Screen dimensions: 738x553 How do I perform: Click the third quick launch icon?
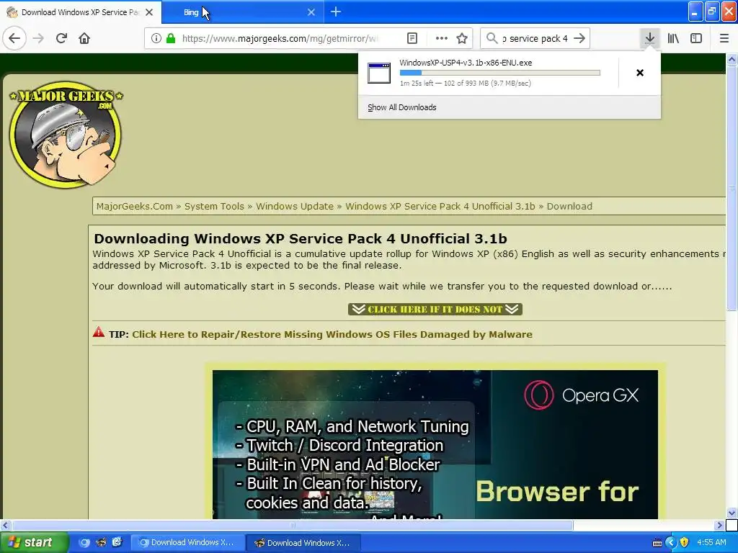[x=117, y=542]
